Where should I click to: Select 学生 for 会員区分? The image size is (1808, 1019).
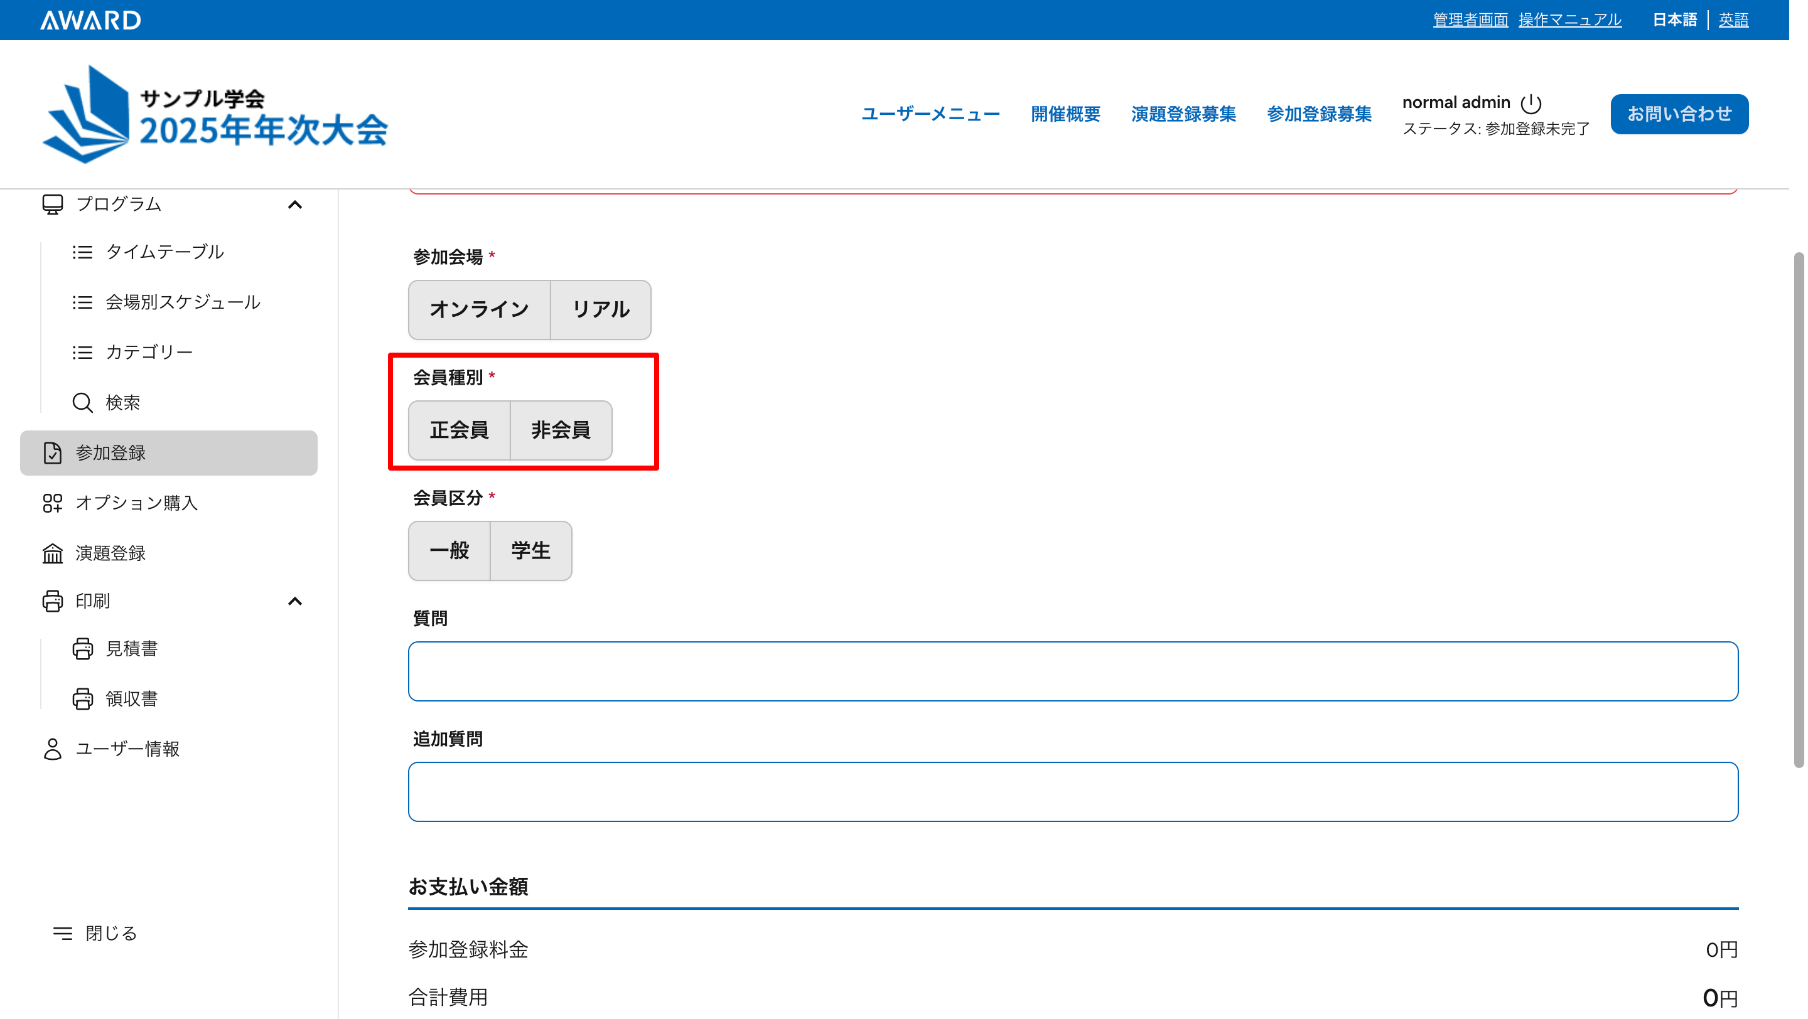[530, 552]
